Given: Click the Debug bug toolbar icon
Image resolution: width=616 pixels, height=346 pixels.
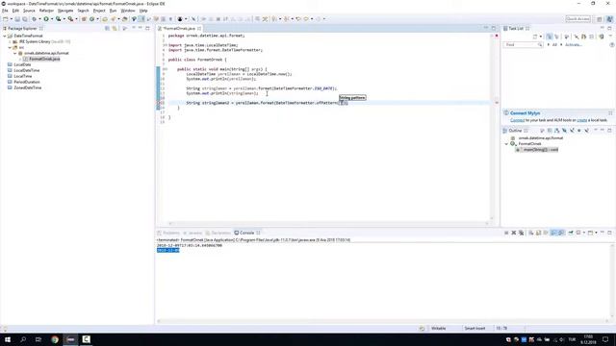Looking at the screenshot, I should [35, 19].
